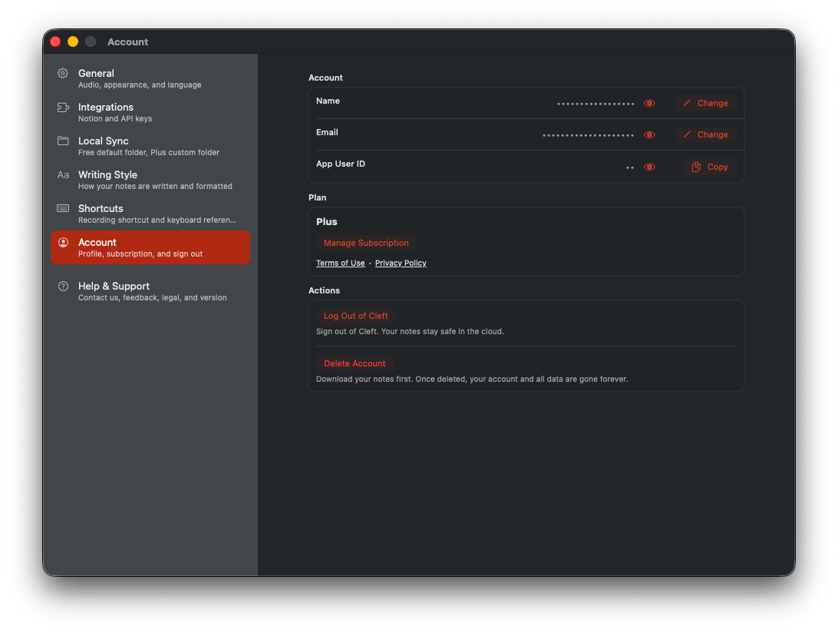The image size is (838, 633).
Task: Switch to Local Sync settings
Action: [150, 146]
